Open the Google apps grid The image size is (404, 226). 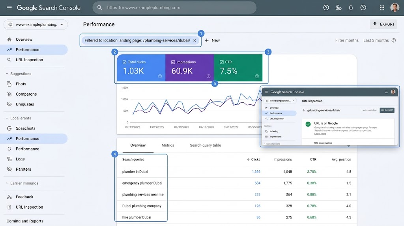[x=382, y=8]
